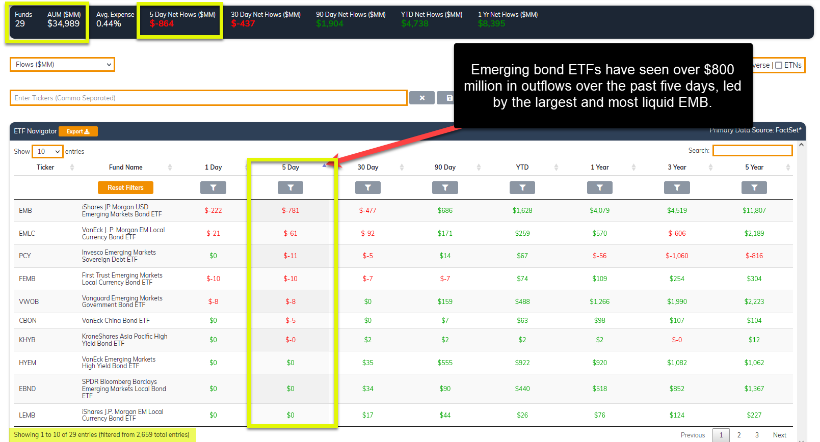The height and width of the screenshot is (442, 820).
Task: Change the Show entries count dropdown
Action: coord(47,151)
